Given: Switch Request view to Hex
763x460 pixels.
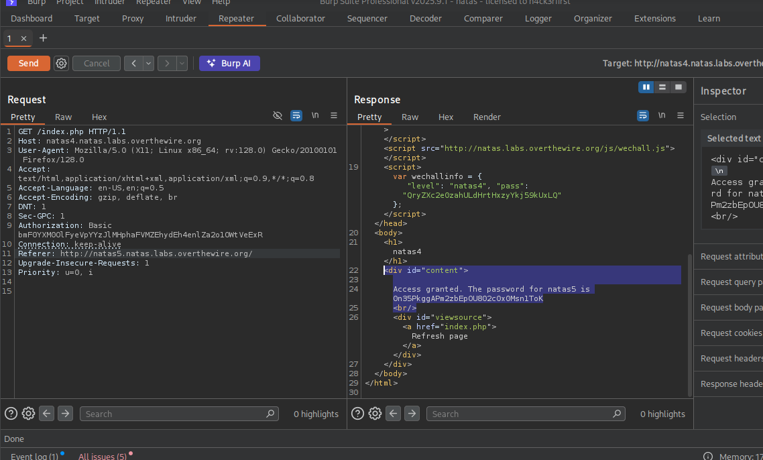Looking at the screenshot, I should point(99,117).
